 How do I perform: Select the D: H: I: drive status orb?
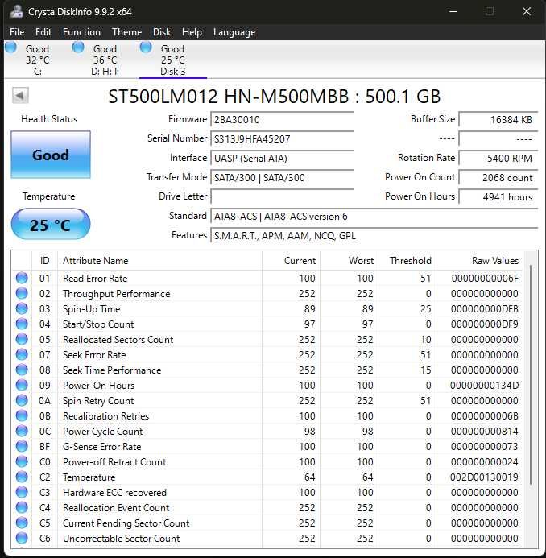(78, 47)
